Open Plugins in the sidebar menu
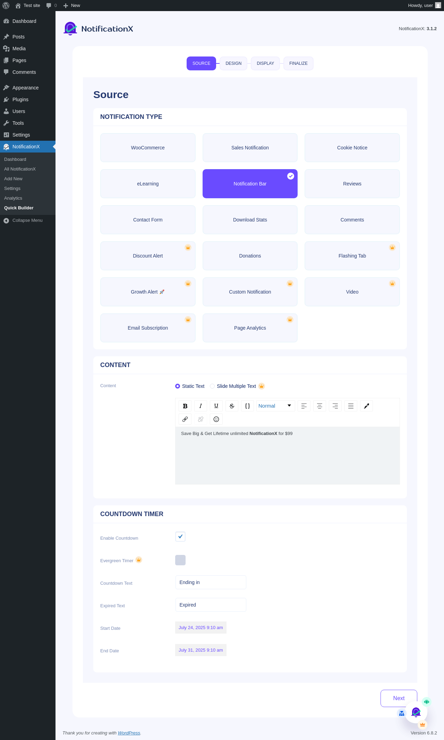Image resolution: width=444 pixels, height=740 pixels. point(28,99)
